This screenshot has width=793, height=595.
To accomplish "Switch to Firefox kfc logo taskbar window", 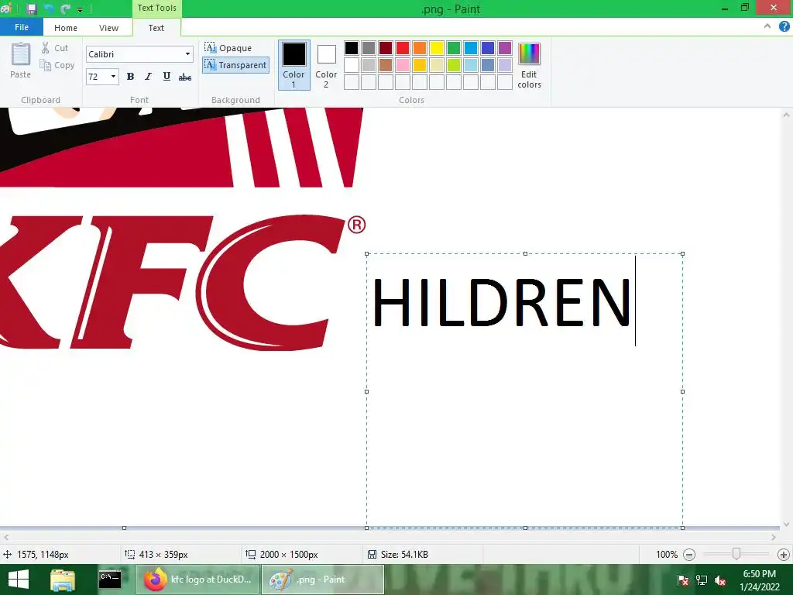I will (197, 580).
